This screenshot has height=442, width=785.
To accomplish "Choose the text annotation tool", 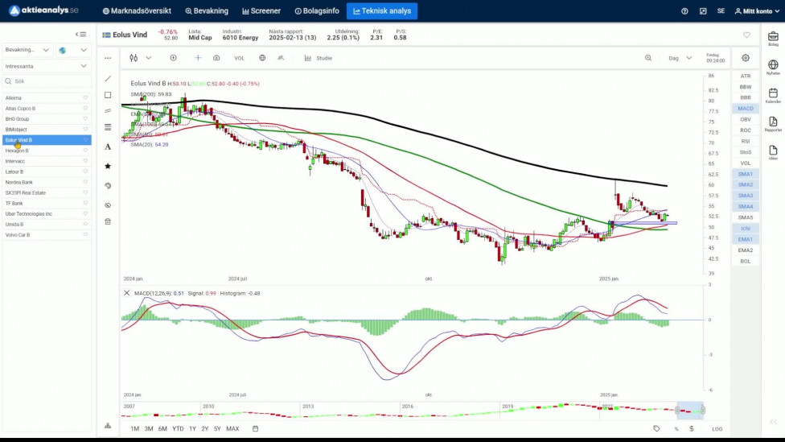I will coord(108,147).
